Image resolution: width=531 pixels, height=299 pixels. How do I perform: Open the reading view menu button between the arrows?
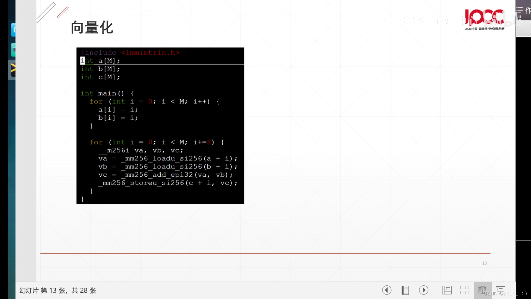coord(405,290)
